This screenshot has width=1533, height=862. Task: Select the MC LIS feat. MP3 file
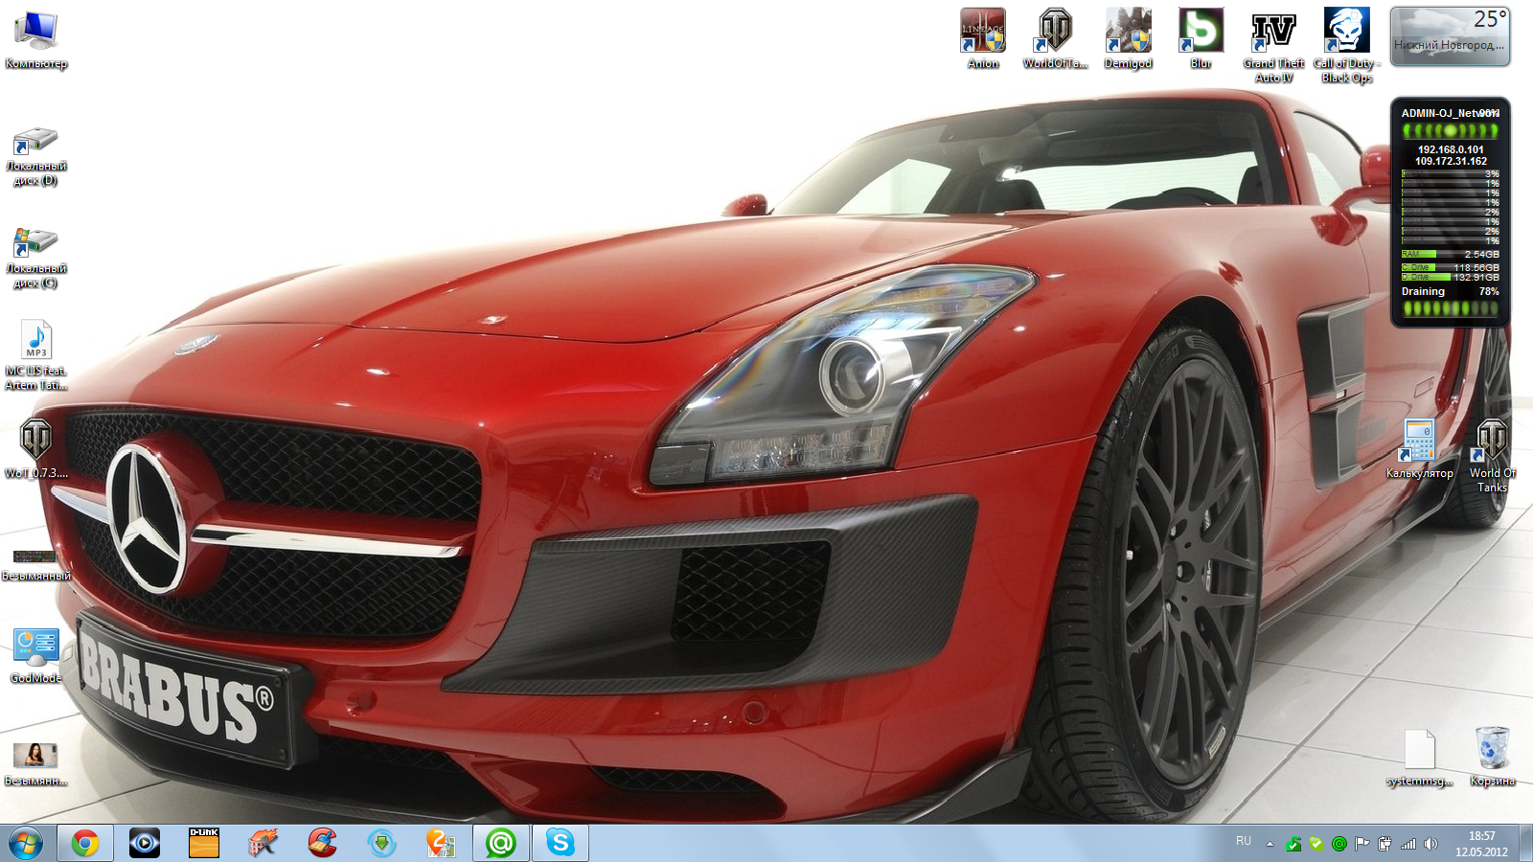click(36, 354)
